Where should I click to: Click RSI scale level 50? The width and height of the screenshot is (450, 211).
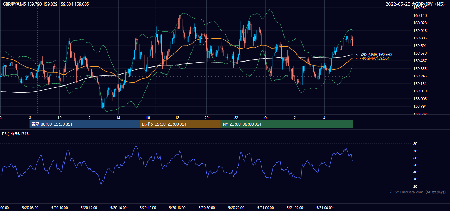click(x=415, y=165)
